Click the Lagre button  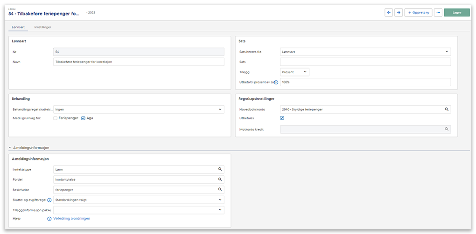(x=456, y=13)
